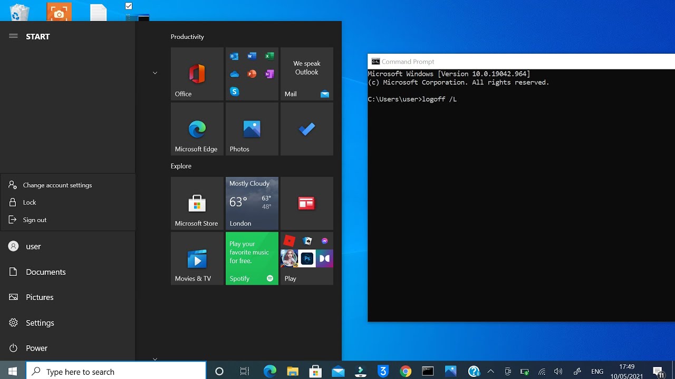This screenshot has width=675, height=379.
Task: Open Documents from the Start sidebar
Action: [67, 272]
